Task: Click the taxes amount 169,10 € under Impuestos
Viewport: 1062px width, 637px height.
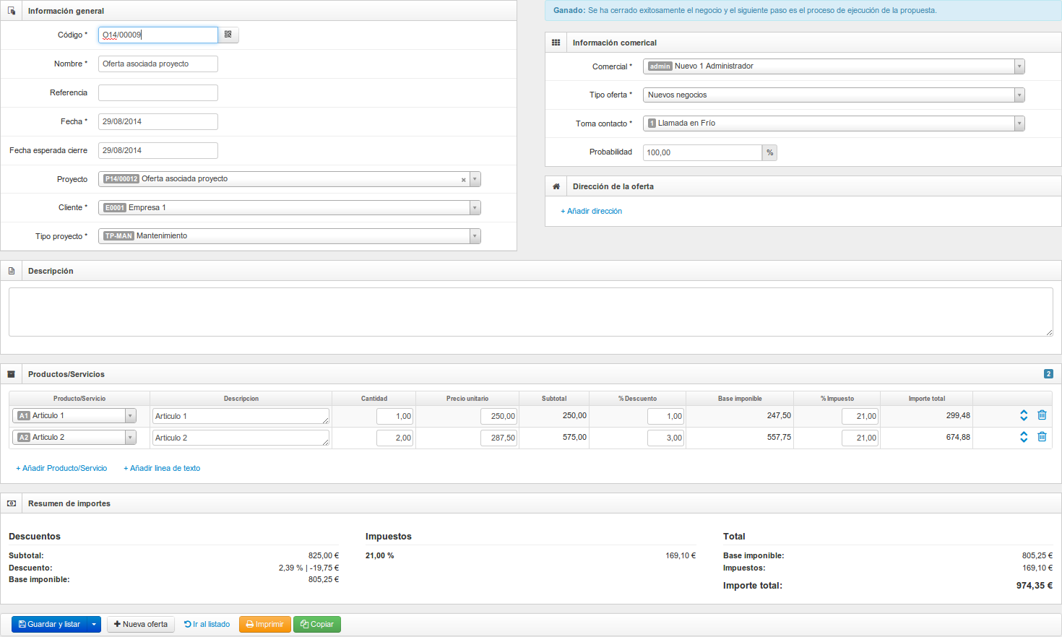Action: click(681, 555)
